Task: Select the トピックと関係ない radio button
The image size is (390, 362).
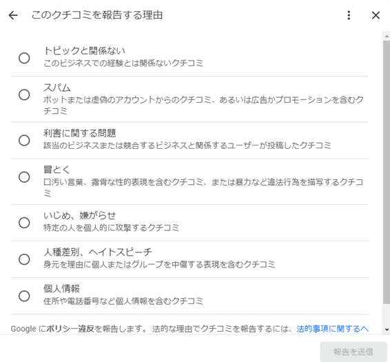Action: [x=24, y=58]
